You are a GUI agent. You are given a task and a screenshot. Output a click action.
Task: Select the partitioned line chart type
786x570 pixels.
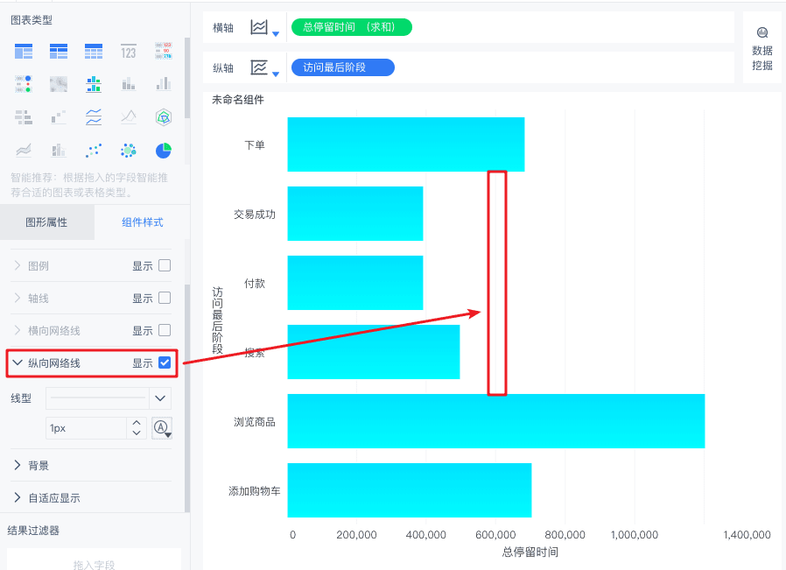[x=94, y=116]
